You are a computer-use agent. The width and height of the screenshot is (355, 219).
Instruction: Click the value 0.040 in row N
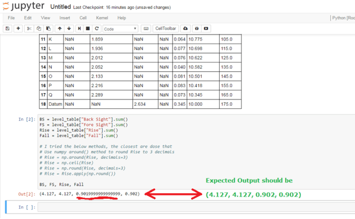180,67
